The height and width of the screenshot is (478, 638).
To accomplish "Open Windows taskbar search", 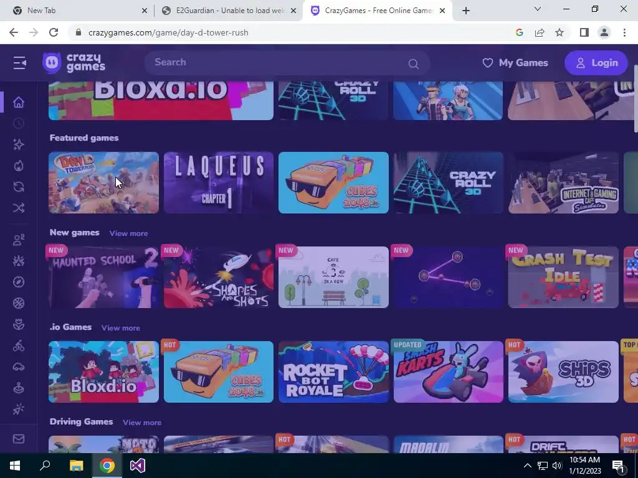I will 45,466.
